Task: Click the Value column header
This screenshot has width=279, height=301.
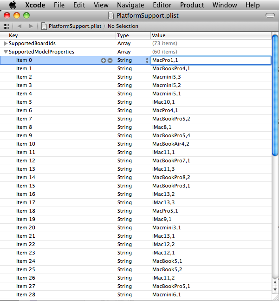Action: (211, 35)
